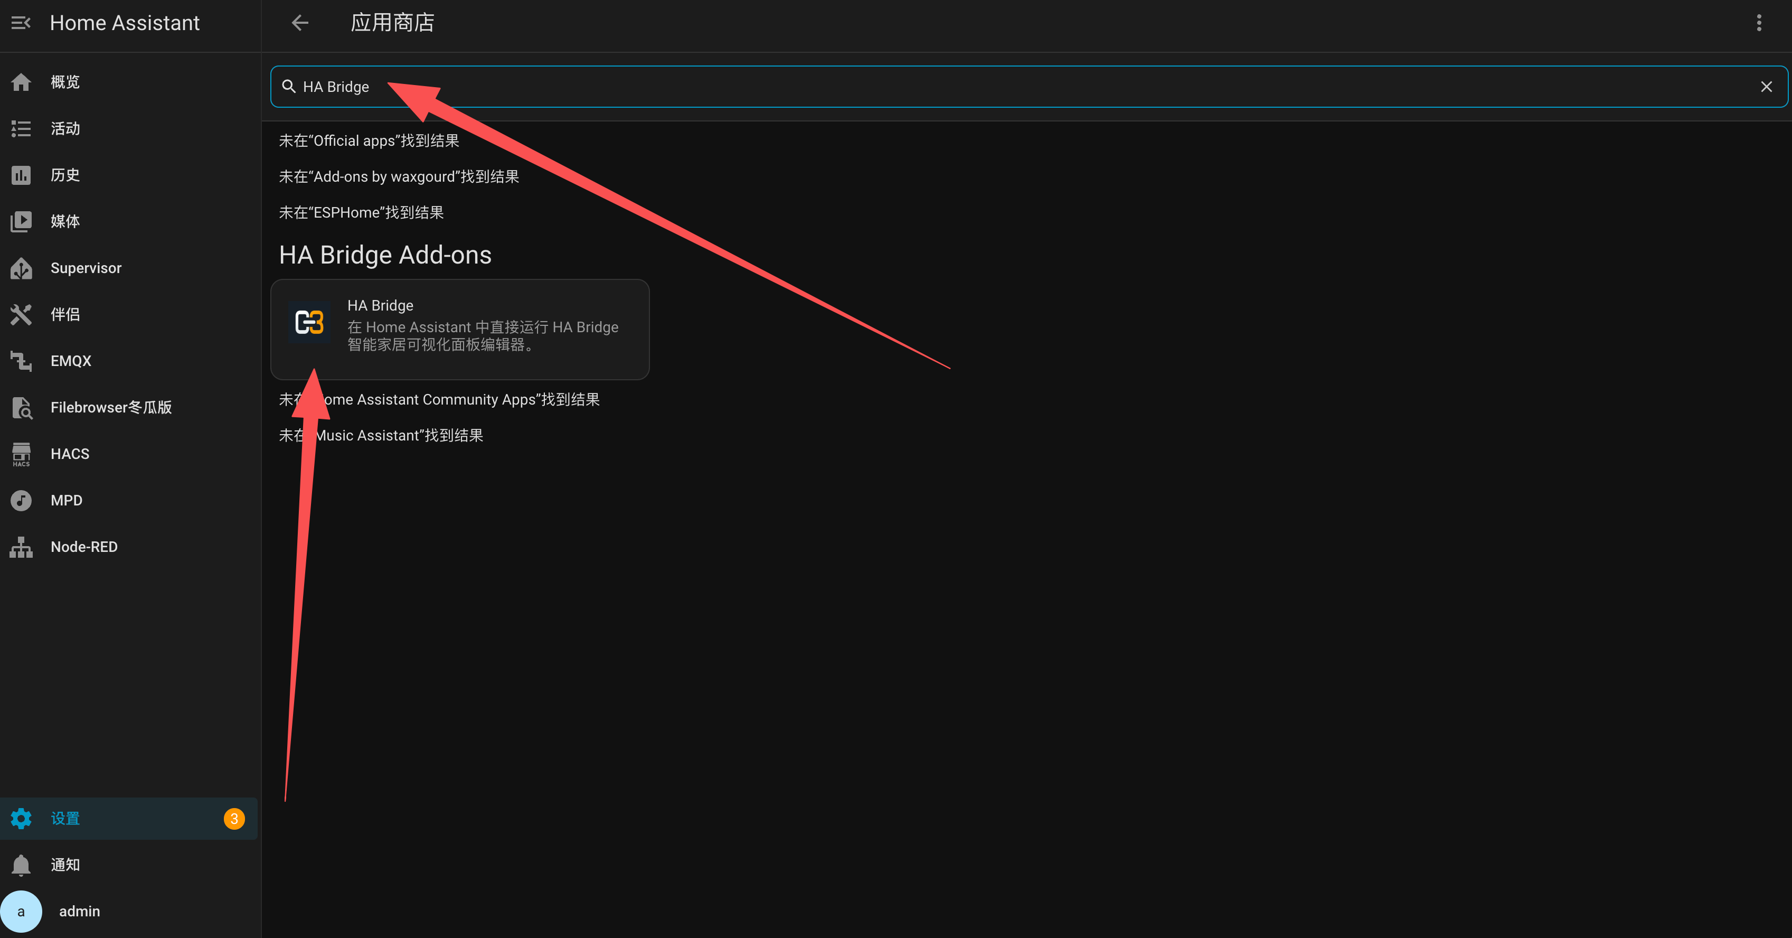This screenshot has height=938, width=1792.
Task: Click the 伴侣 tools icon
Action: pos(21,315)
